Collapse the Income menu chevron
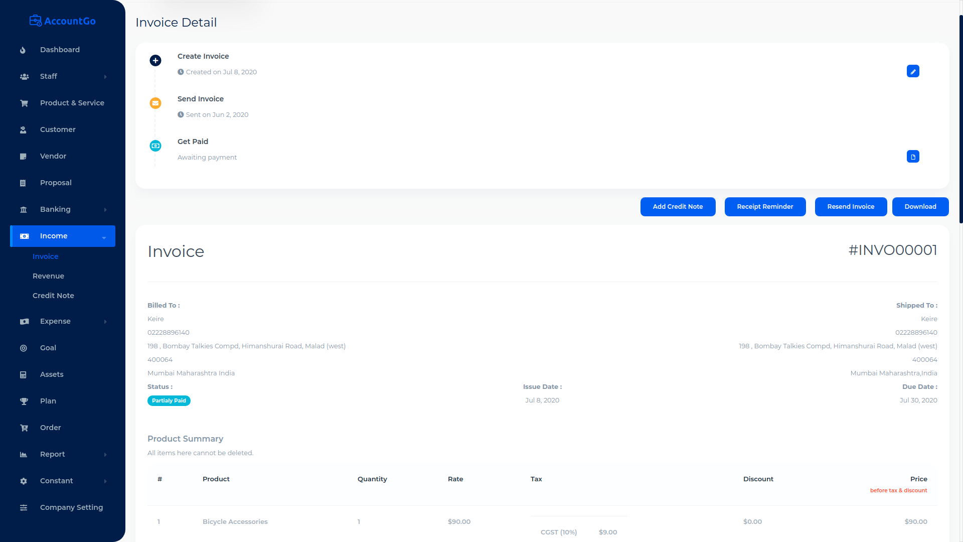963x542 pixels. [104, 237]
